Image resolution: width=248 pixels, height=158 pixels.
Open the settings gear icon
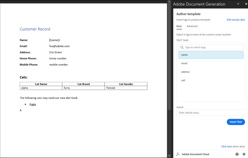click(x=244, y=154)
